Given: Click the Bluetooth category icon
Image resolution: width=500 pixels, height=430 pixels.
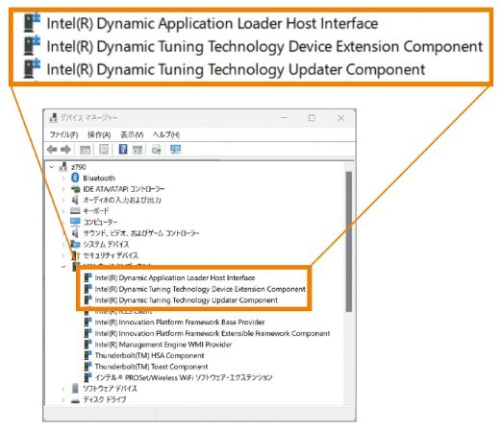Looking at the screenshot, I should 75,178.
